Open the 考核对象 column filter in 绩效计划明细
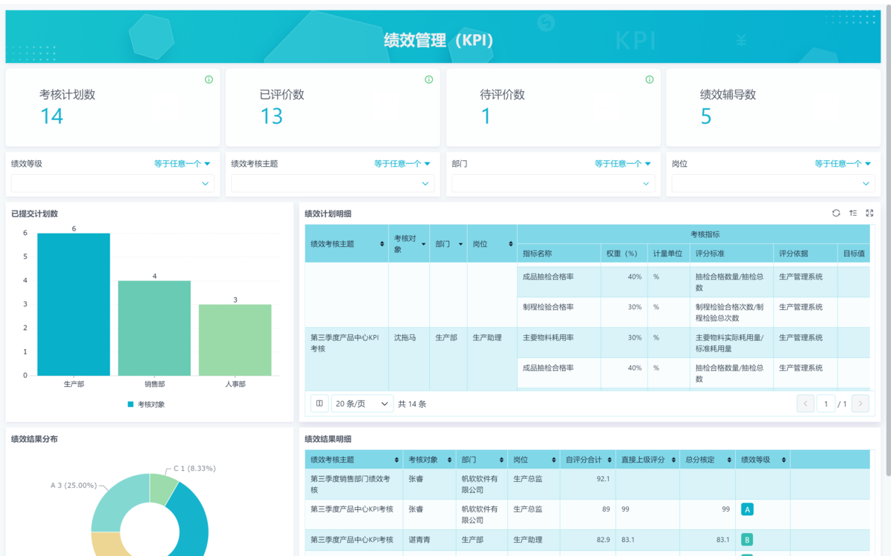This screenshot has width=891, height=556. (424, 244)
